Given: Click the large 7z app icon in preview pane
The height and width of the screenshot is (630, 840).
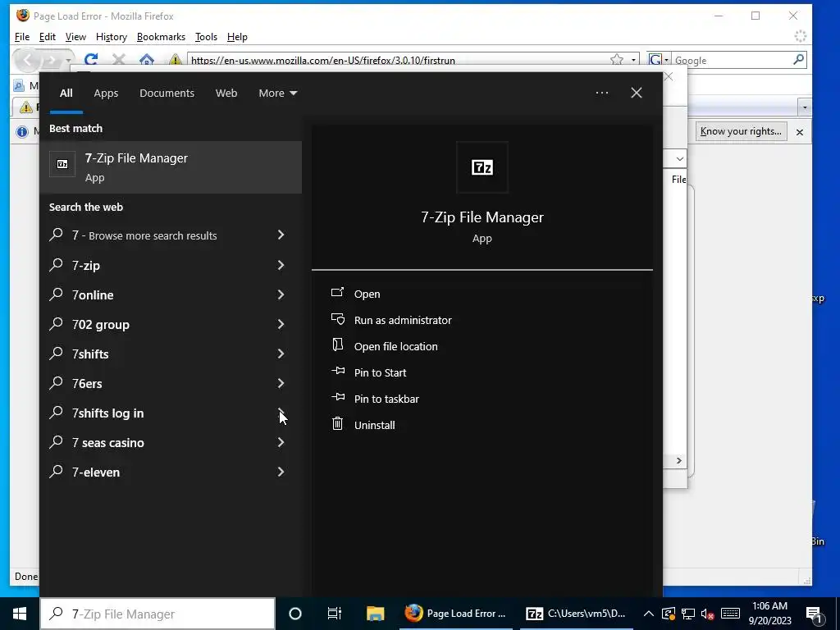Looking at the screenshot, I should coord(482,167).
